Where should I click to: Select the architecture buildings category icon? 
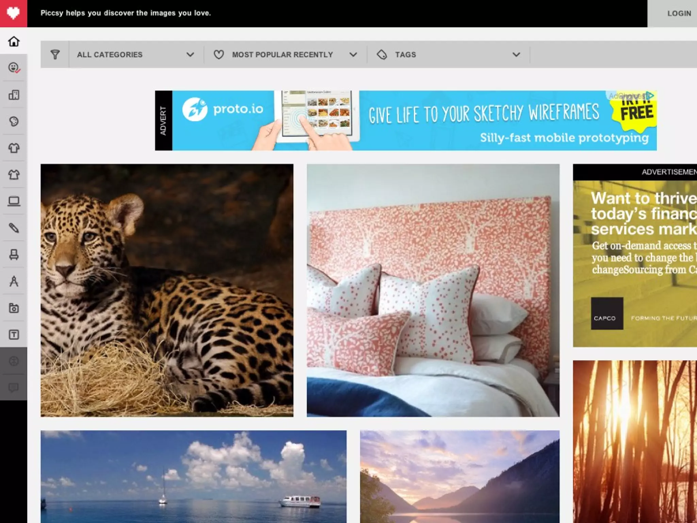click(x=14, y=95)
